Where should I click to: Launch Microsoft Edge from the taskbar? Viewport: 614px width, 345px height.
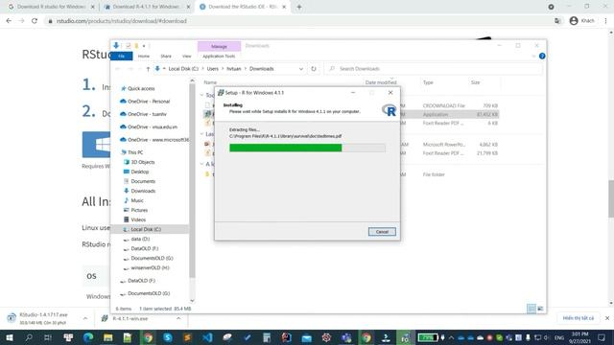[88, 337]
